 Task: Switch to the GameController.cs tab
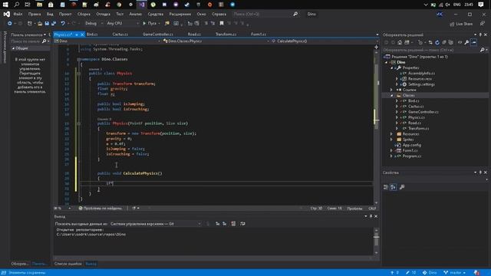[158, 34]
